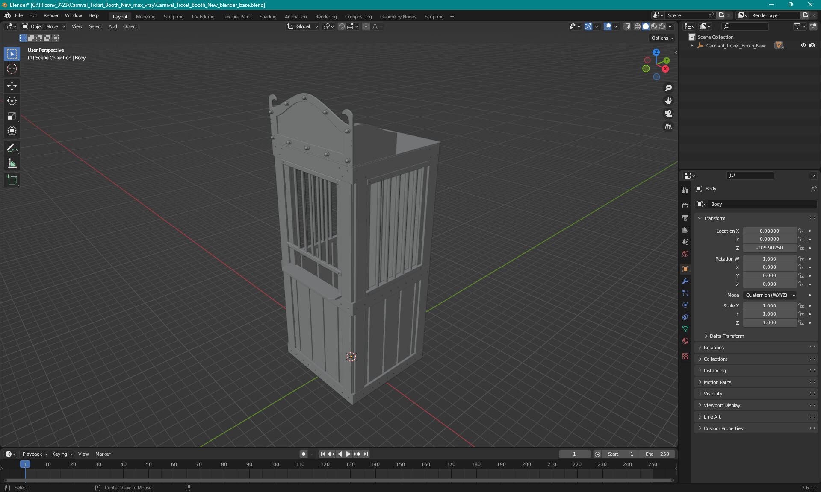The height and width of the screenshot is (492, 821).
Task: Activate the Scale tool
Action: point(12,116)
